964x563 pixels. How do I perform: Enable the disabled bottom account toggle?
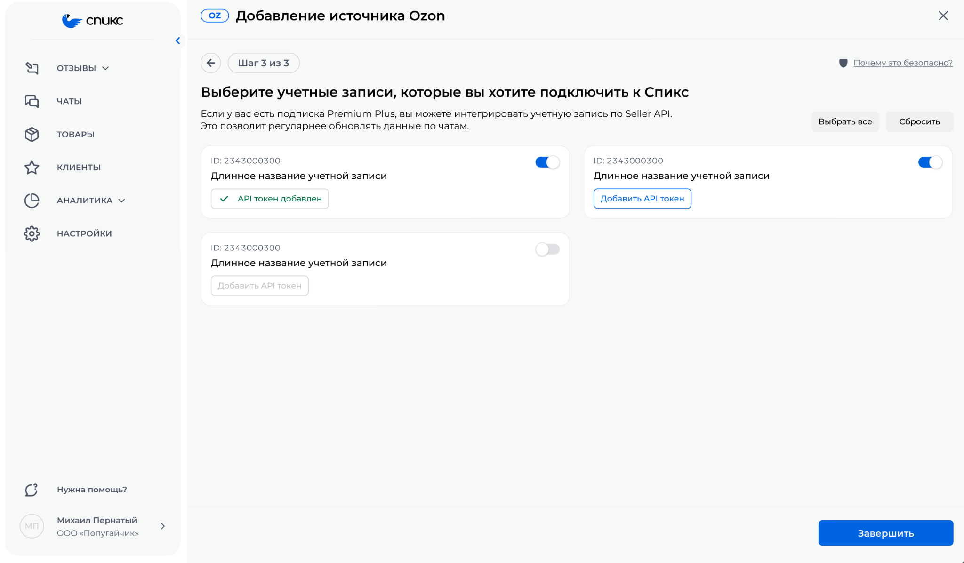coord(547,249)
